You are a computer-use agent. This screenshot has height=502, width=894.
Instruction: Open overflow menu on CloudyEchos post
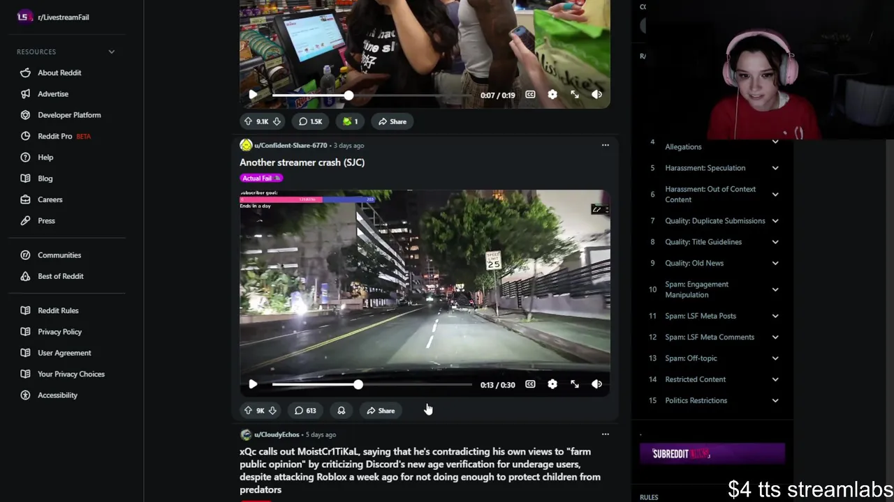click(x=606, y=434)
